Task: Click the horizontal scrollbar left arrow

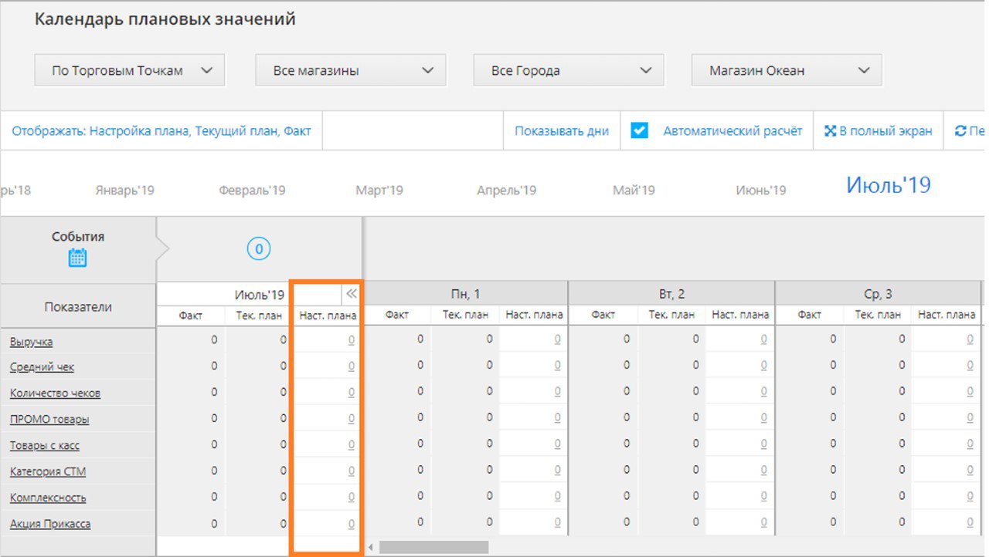Action: (371, 547)
